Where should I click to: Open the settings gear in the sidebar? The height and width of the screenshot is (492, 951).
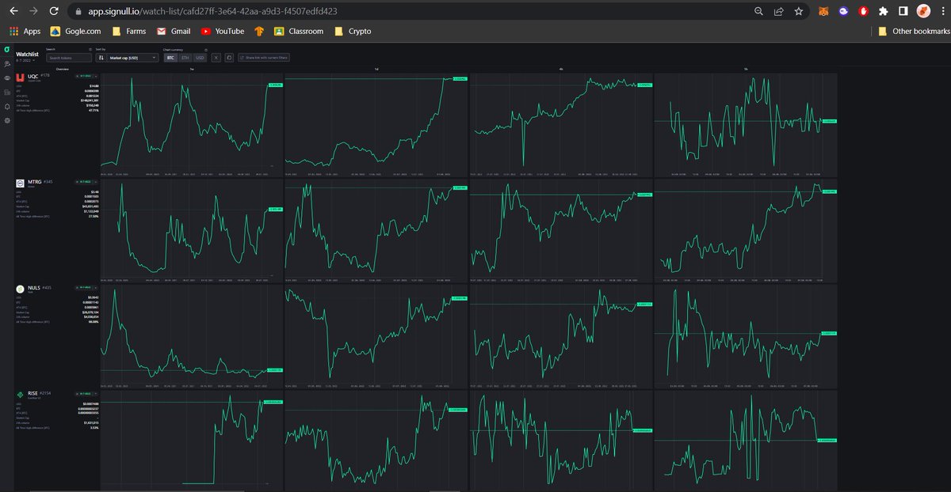(x=6, y=120)
